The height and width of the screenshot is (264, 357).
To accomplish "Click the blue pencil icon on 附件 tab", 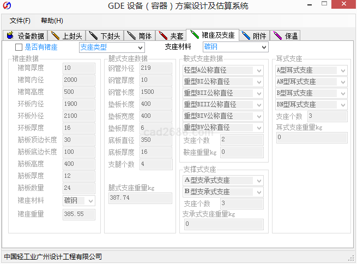I will click(x=246, y=36).
